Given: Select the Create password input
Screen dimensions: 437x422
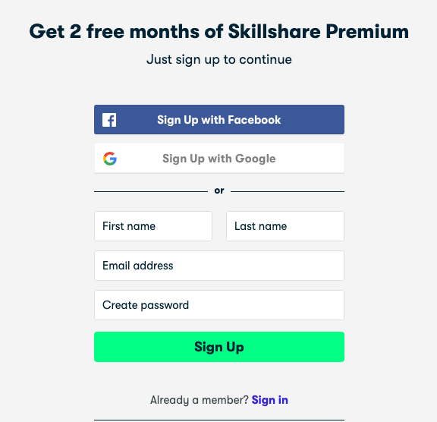Looking at the screenshot, I should [x=219, y=305].
